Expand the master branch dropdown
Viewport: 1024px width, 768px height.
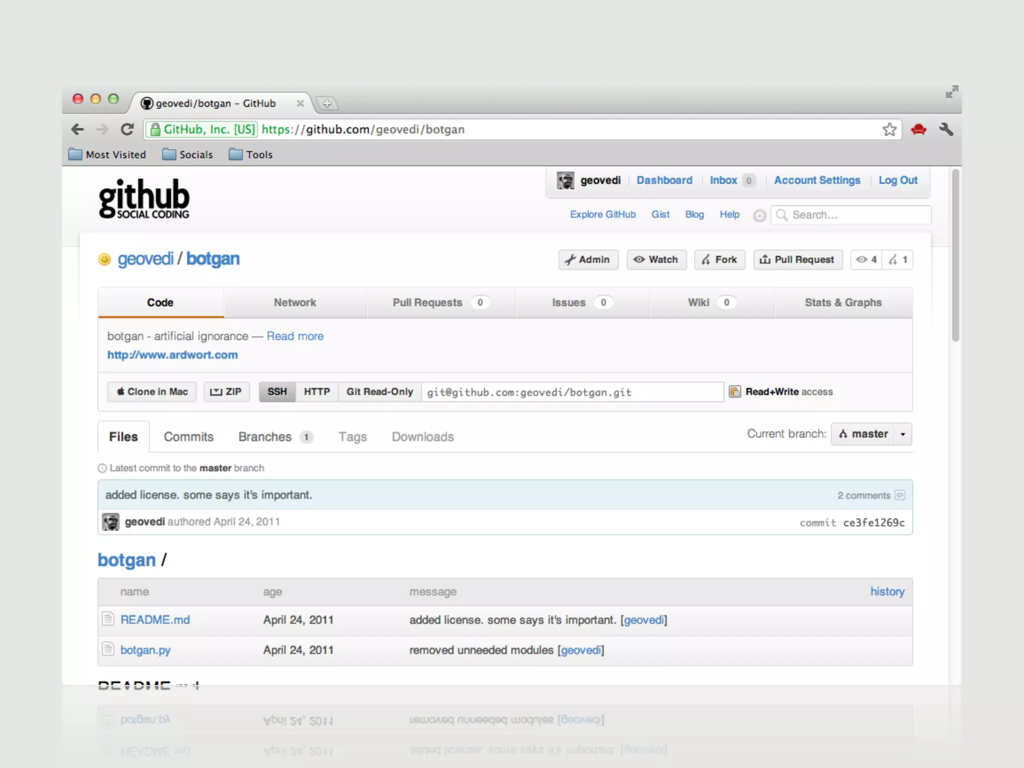[902, 434]
